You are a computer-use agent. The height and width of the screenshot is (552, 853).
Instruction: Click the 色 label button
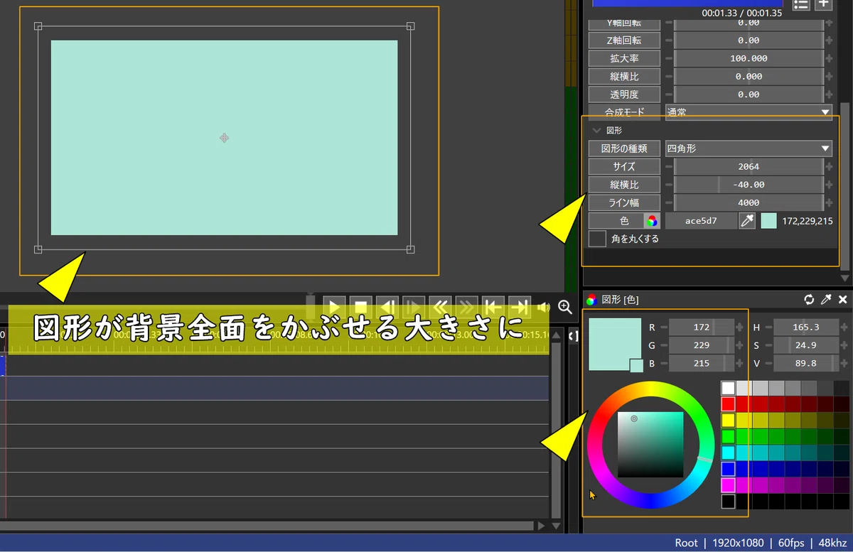616,221
